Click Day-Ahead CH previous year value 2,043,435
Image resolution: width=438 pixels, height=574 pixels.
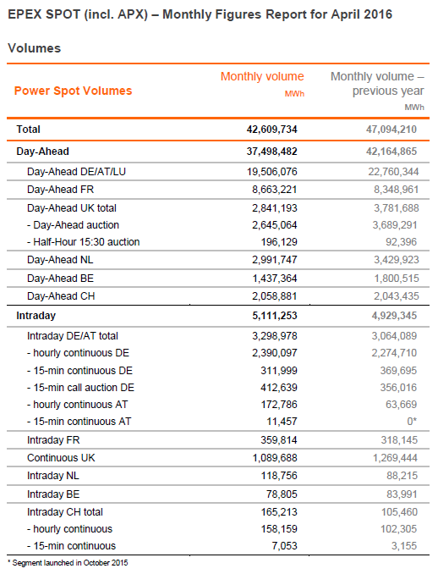pyautogui.click(x=396, y=296)
